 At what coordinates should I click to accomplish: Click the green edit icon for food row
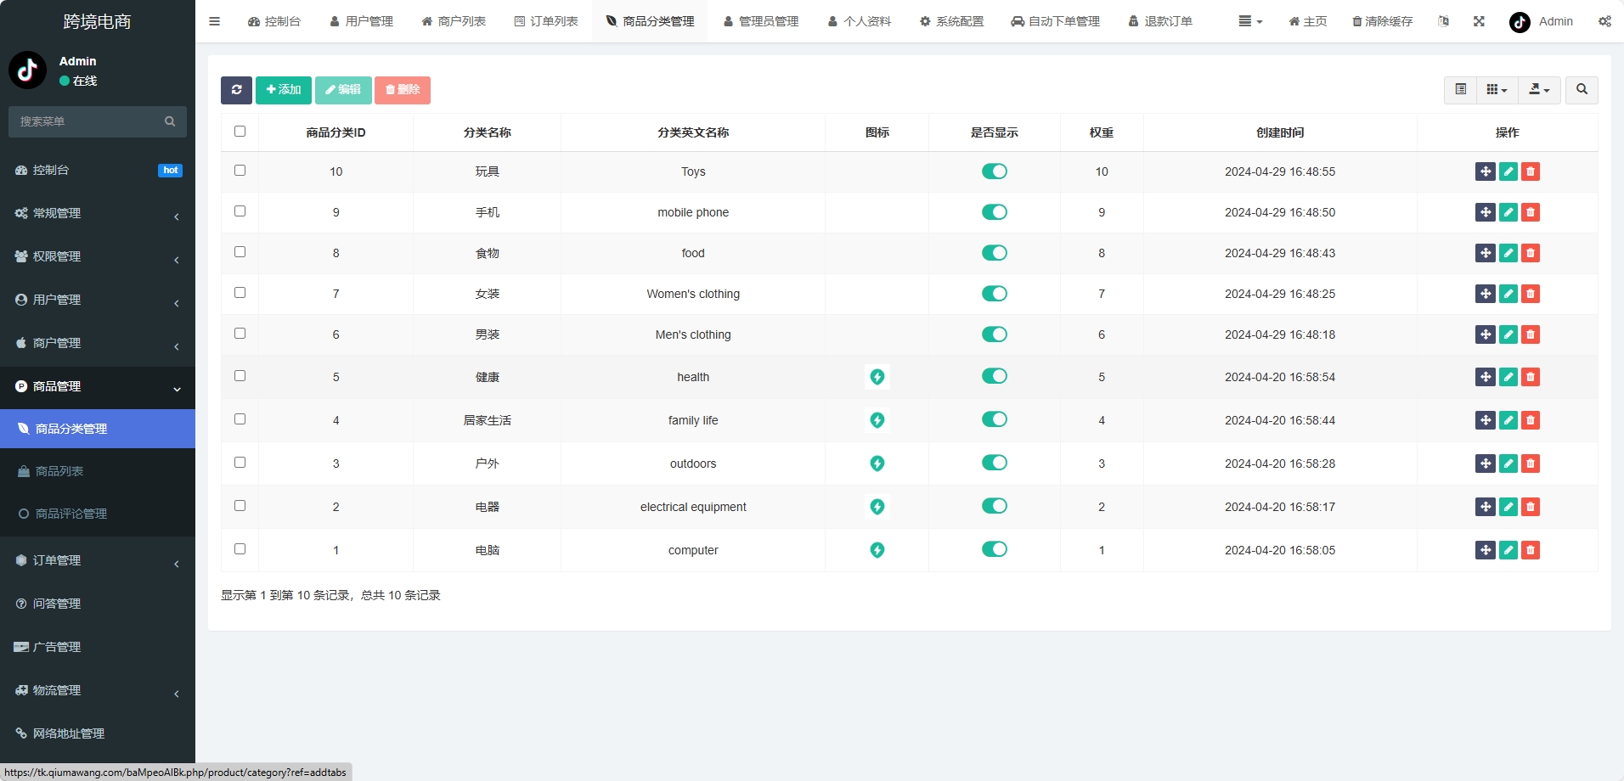point(1508,253)
